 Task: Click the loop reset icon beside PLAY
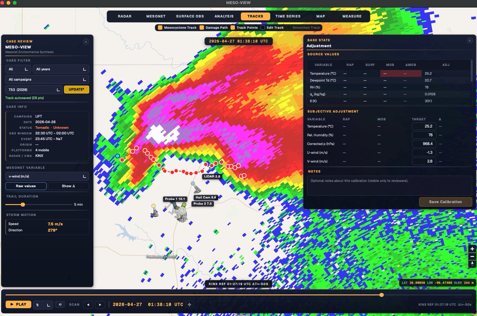click(x=60, y=304)
